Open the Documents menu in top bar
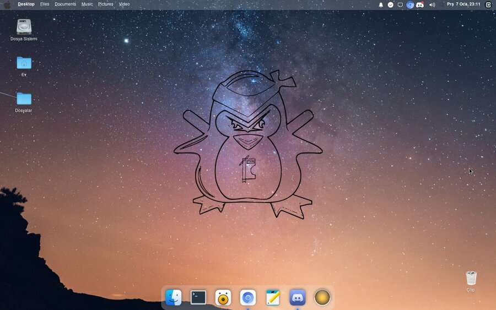 [x=65, y=4]
